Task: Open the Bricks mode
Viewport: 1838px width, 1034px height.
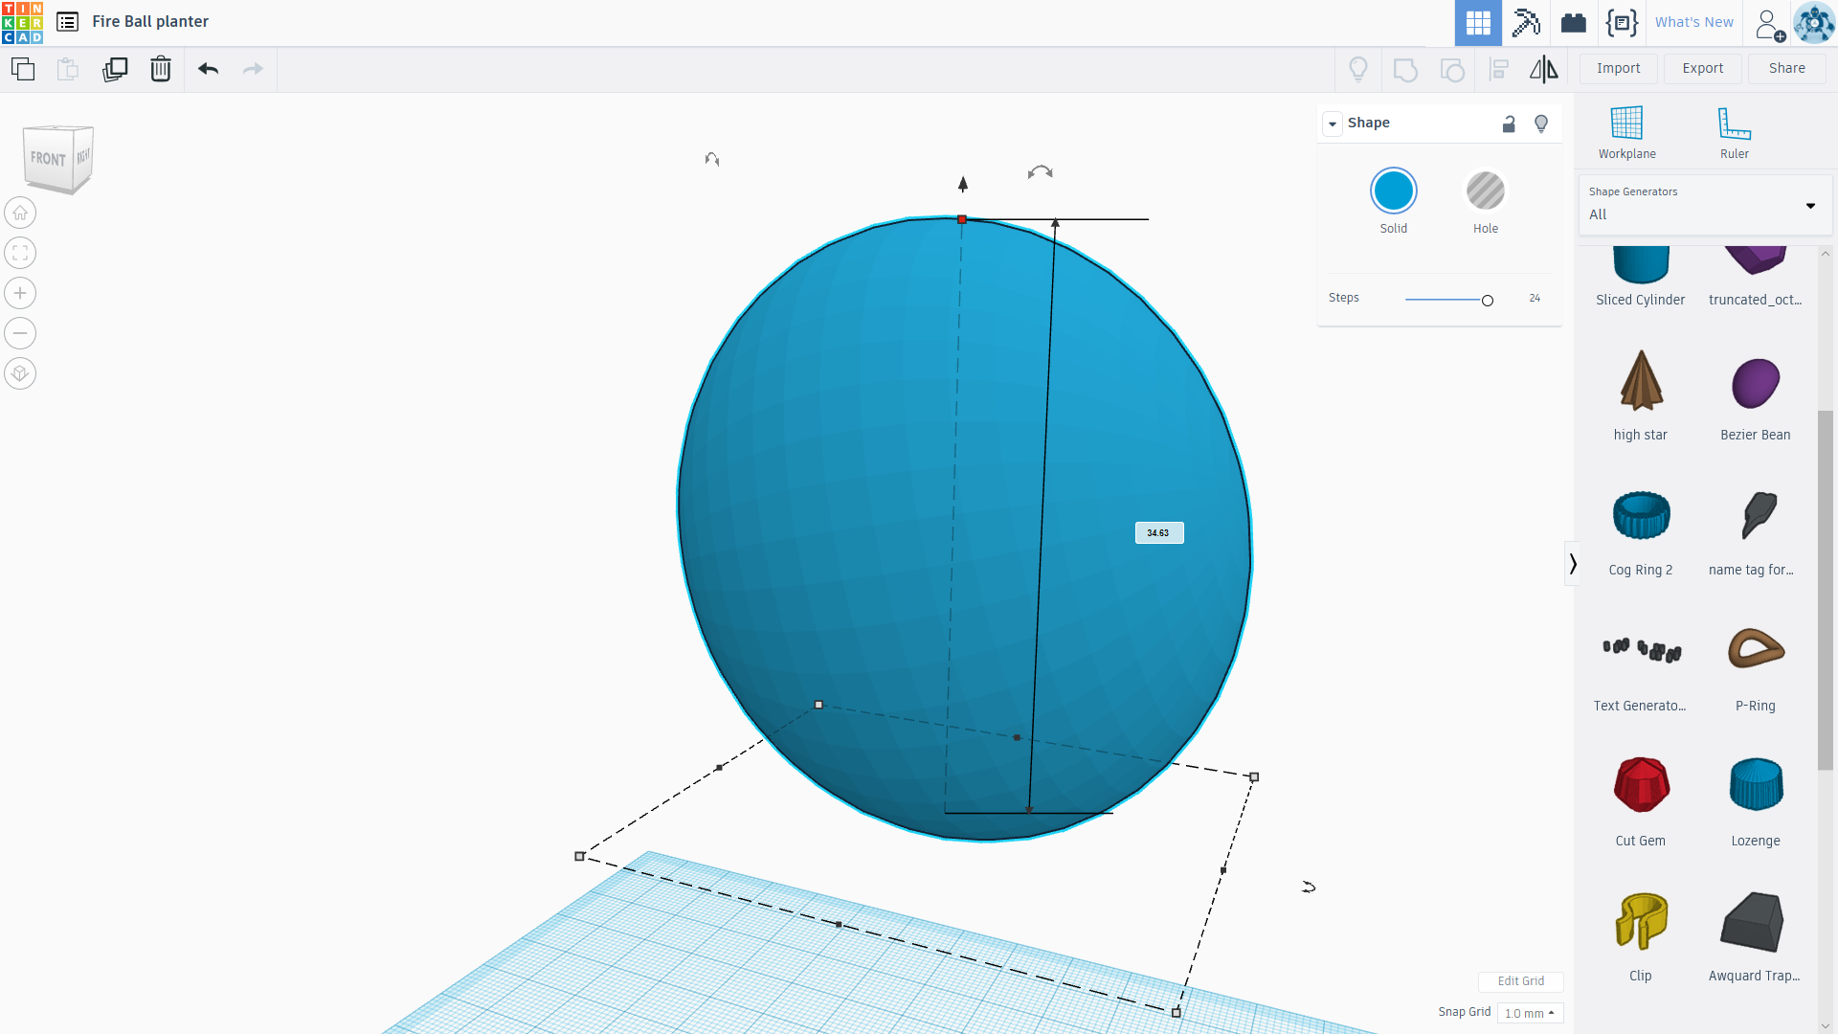Action: click(1574, 23)
